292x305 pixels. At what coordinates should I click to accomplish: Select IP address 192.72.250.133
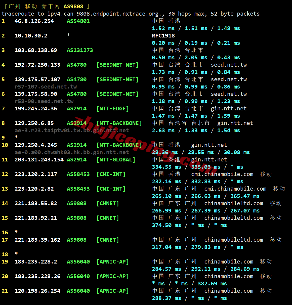coord(37,65)
